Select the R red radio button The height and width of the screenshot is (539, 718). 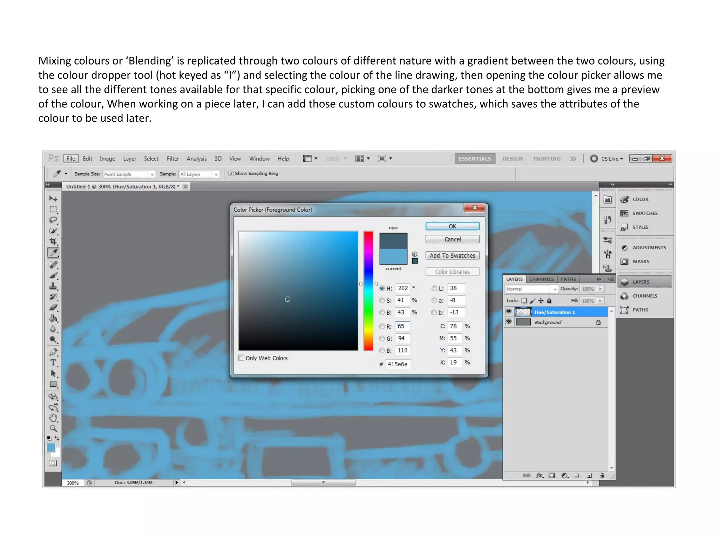pos(382,326)
